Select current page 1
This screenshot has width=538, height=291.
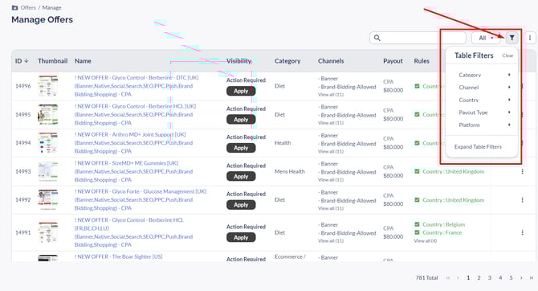tap(468, 278)
